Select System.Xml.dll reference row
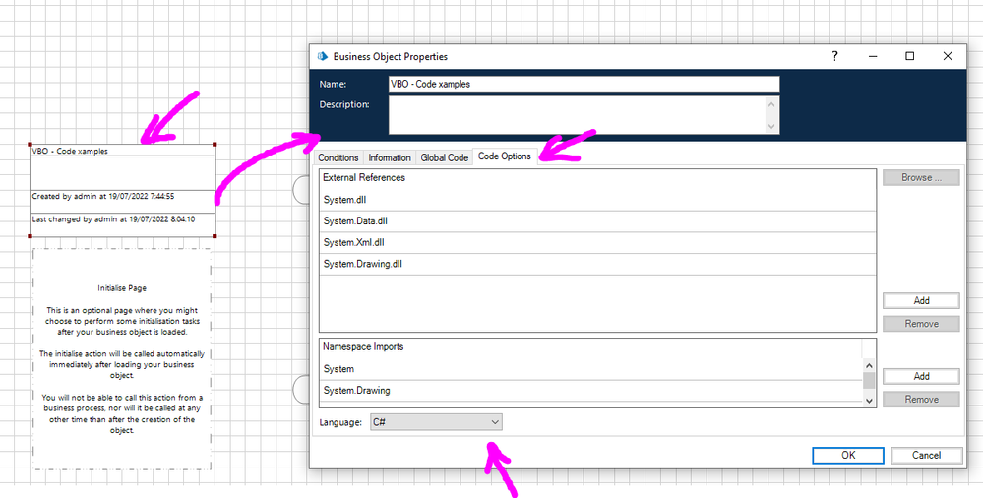983x498 pixels. [597, 243]
